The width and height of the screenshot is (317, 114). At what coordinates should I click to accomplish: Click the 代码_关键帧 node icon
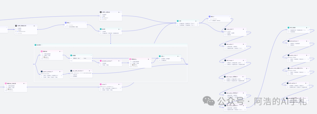(289, 27)
